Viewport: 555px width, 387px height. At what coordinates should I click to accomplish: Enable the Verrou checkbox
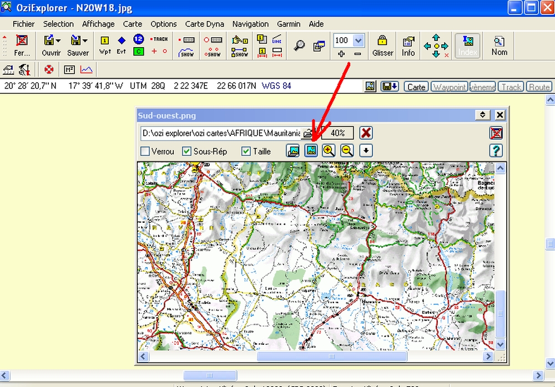pyautogui.click(x=145, y=151)
